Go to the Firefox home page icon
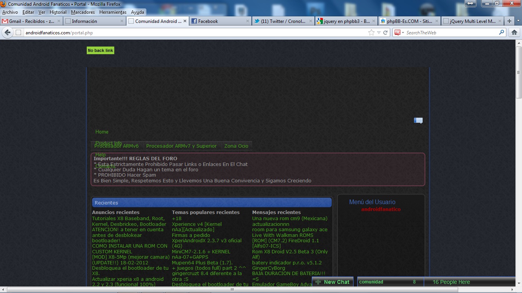 click(x=514, y=33)
